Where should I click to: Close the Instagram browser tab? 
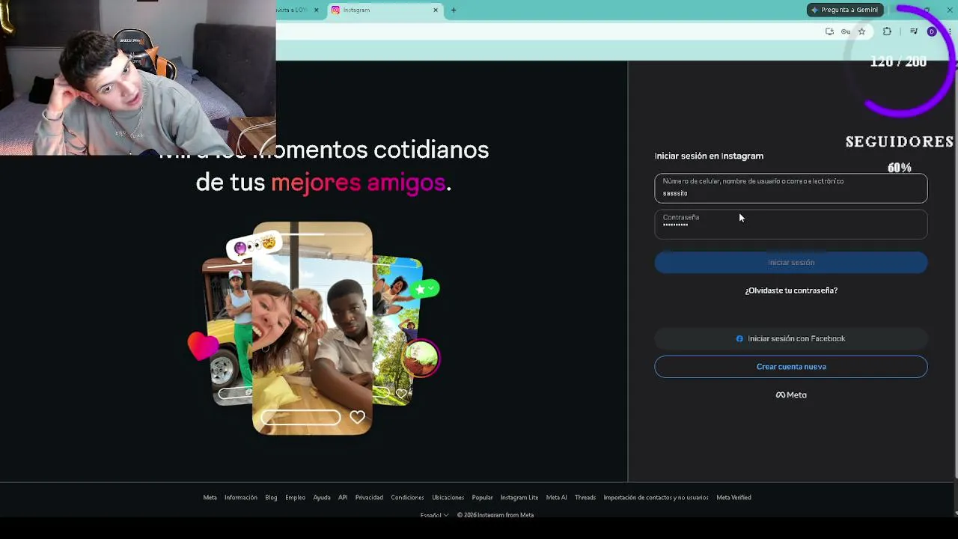[x=436, y=10]
